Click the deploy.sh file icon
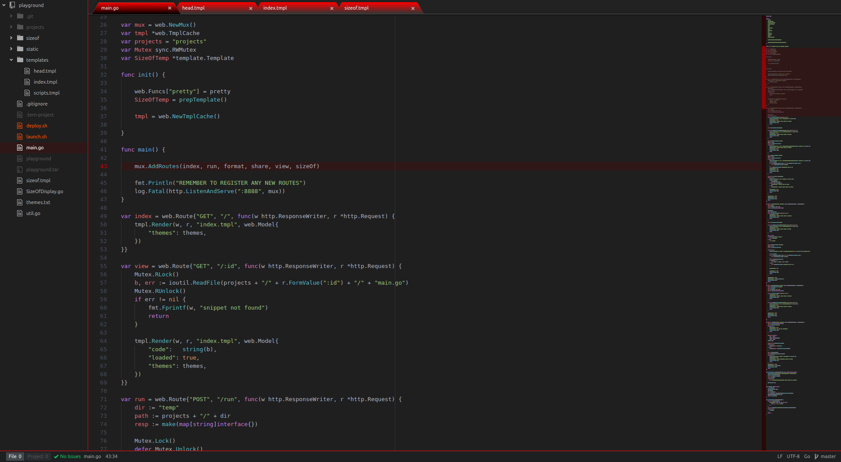841x462 pixels. coord(20,126)
